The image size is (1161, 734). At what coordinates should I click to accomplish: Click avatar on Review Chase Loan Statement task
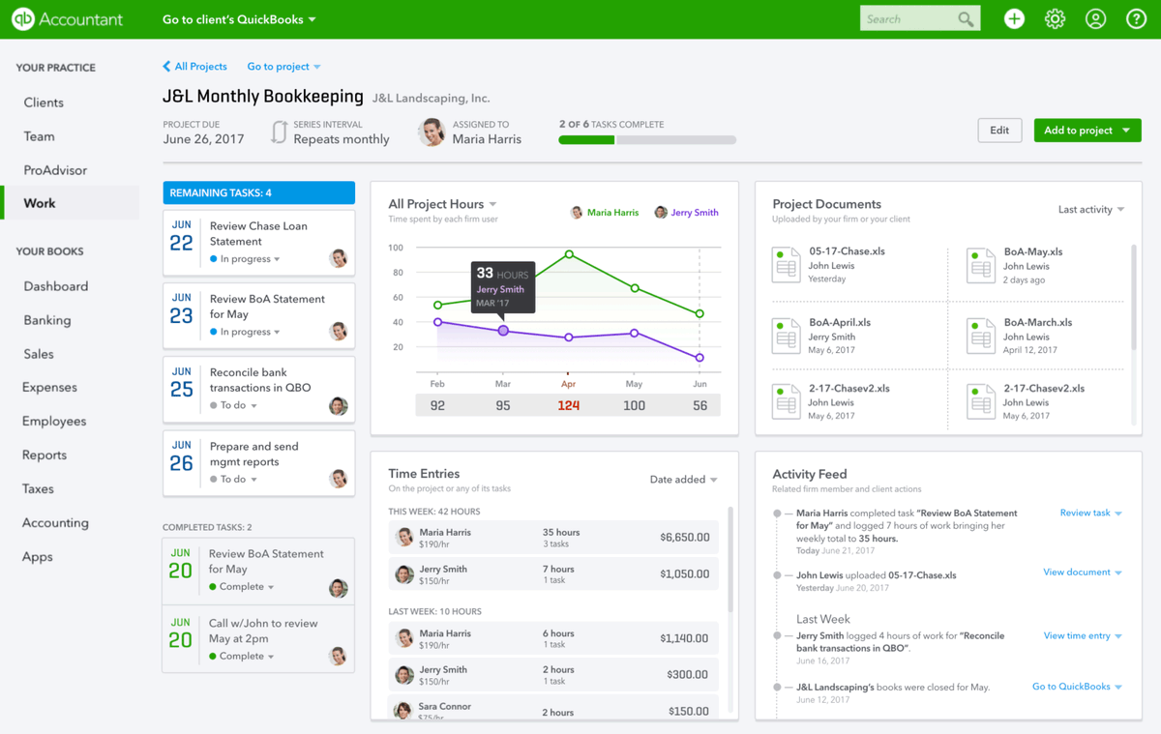click(338, 258)
